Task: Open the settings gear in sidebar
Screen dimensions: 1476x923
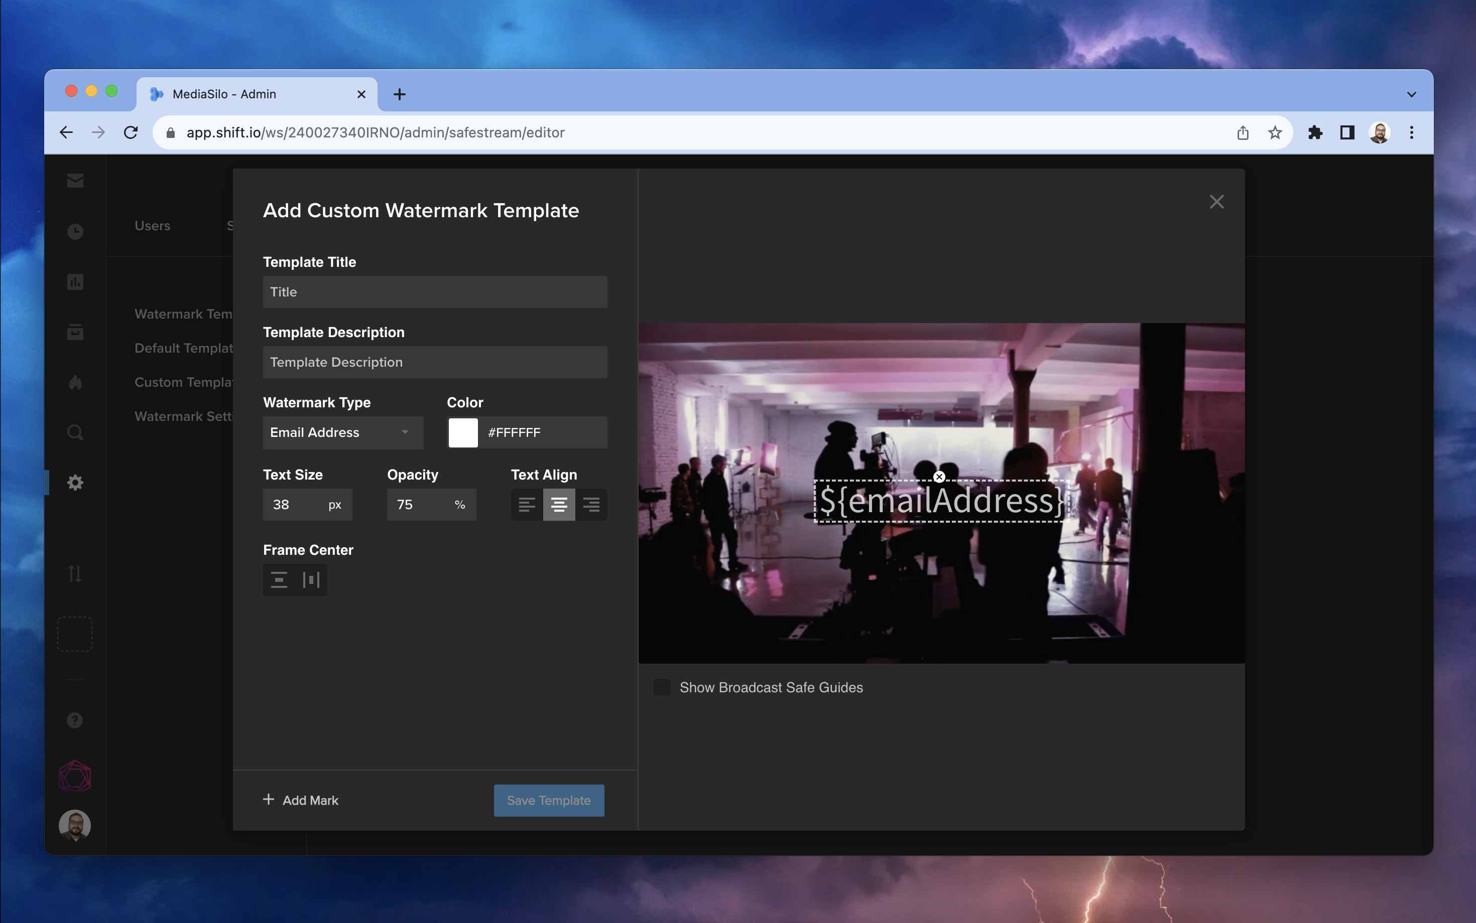Action: [x=75, y=483]
